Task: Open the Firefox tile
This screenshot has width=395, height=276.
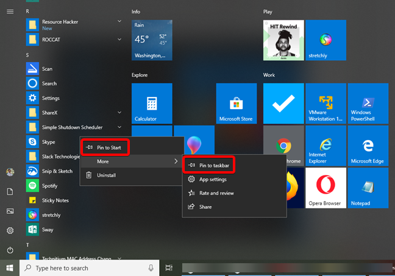Action: 295,188
